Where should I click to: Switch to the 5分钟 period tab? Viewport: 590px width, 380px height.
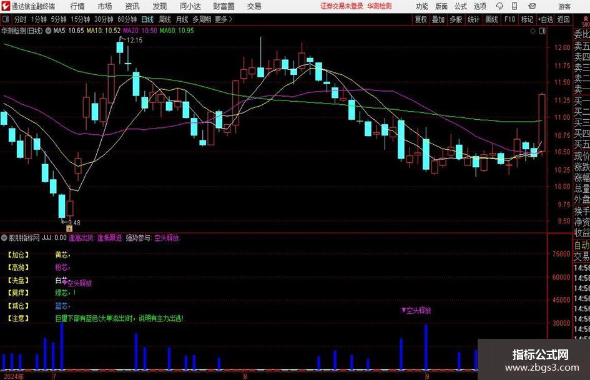(59, 19)
